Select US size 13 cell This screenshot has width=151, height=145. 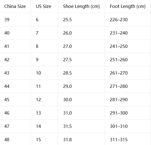pos(38,113)
